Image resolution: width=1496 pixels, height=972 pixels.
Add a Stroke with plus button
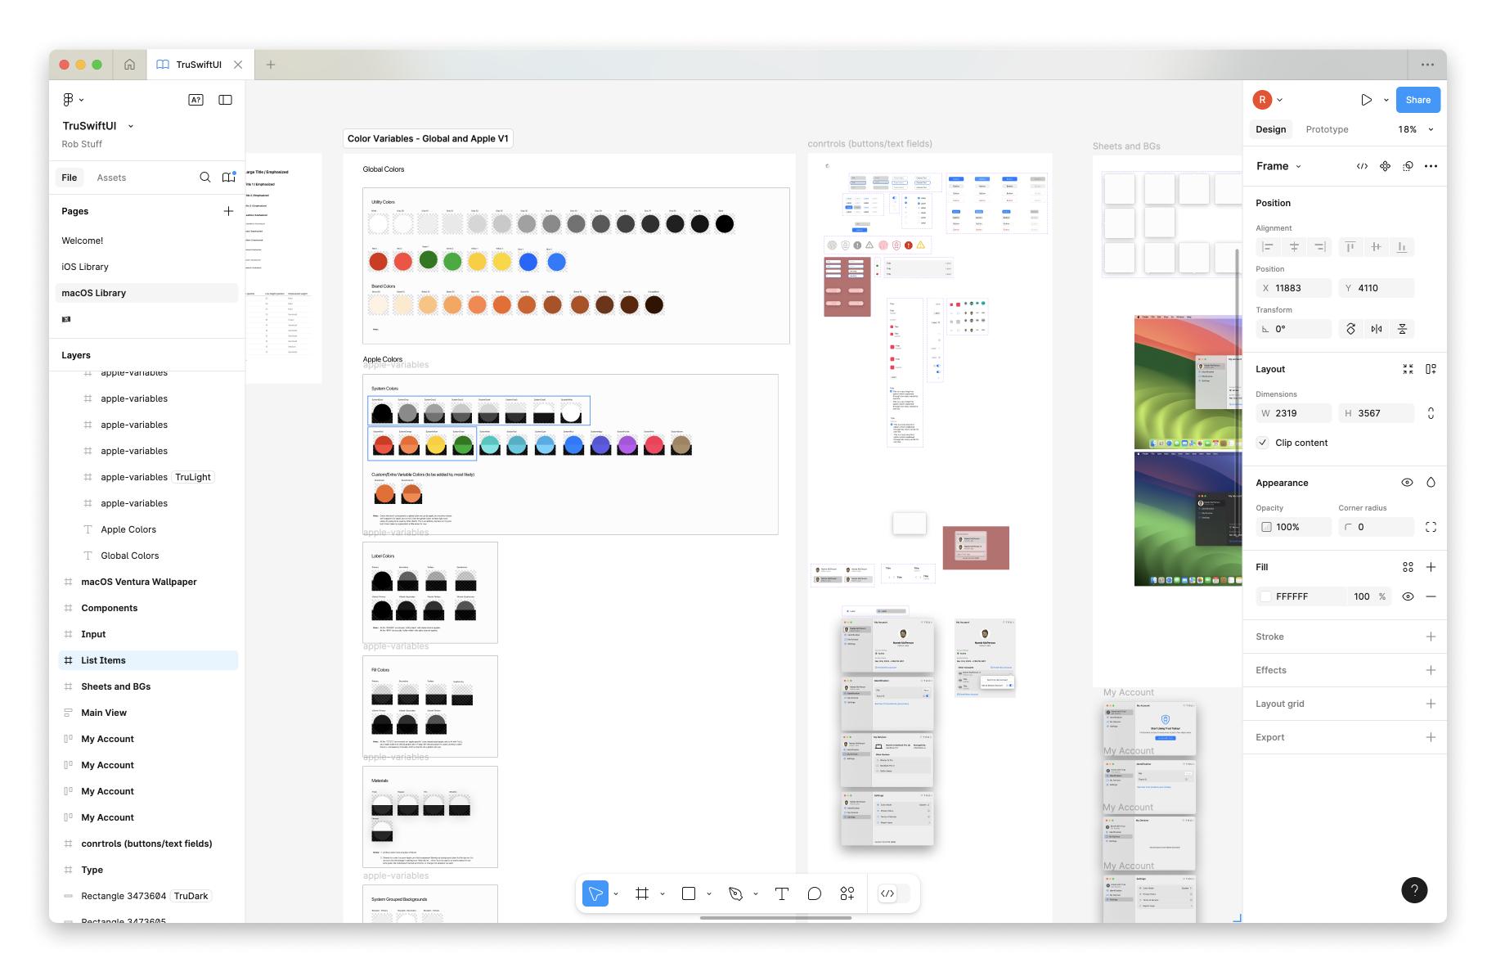pyautogui.click(x=1431, y=637)
